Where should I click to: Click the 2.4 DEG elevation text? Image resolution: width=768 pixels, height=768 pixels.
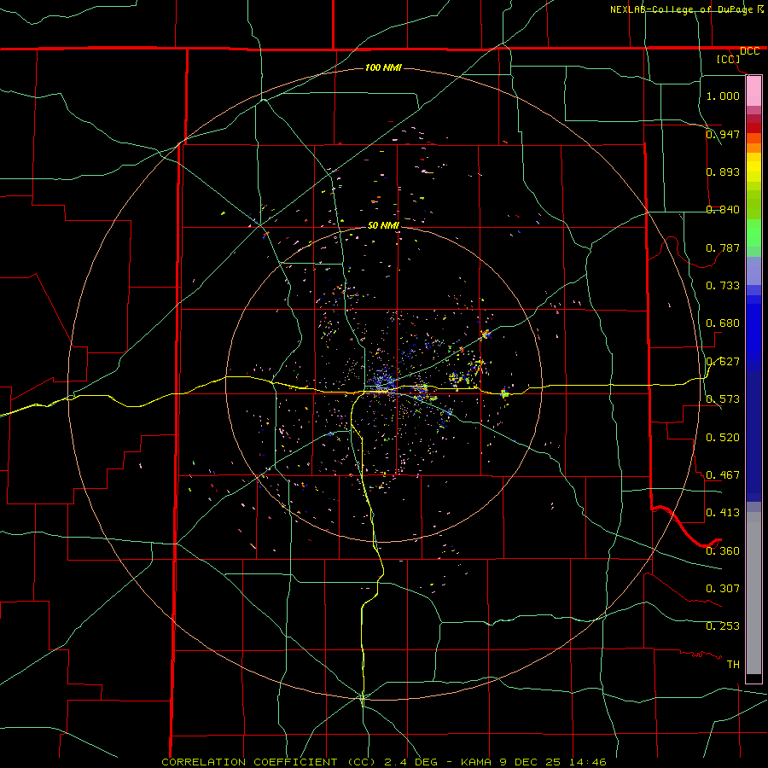[410, 762]
